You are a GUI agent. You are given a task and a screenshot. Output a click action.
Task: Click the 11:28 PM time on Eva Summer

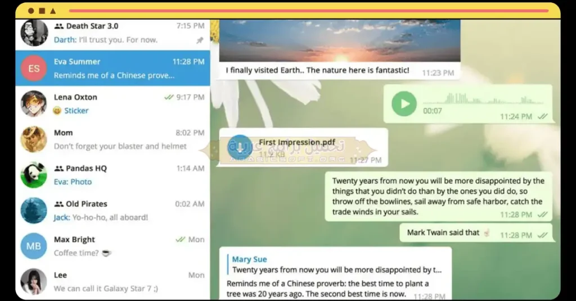pos(188,62)
